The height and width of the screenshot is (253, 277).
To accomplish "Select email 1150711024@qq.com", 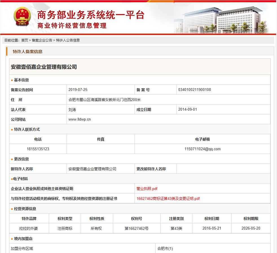I will 203,149.
